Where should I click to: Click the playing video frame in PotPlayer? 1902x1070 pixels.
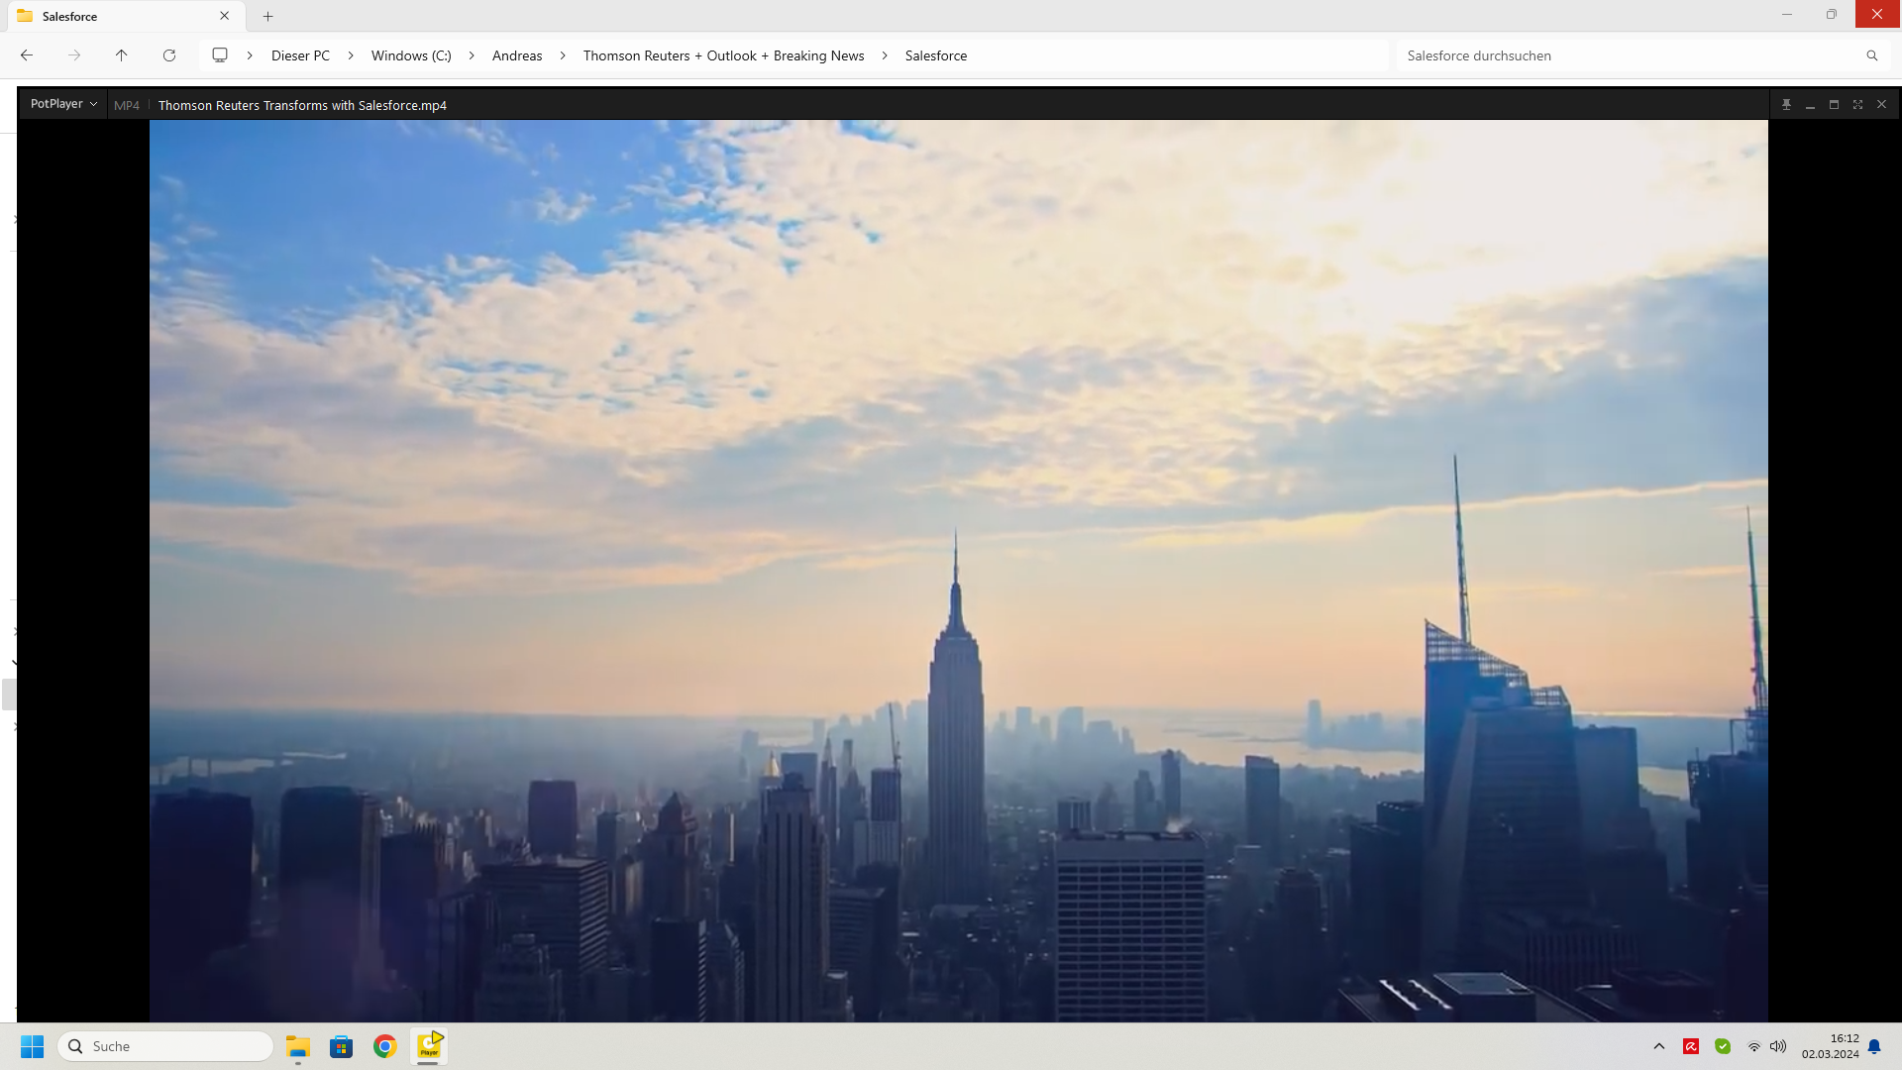[x=958, y=571]
